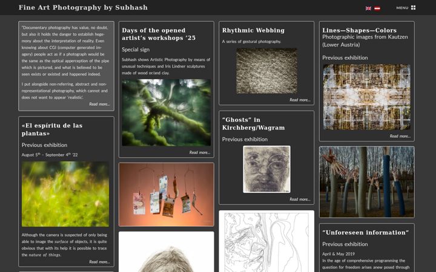
Task: View the gray hair portrait on white
Action: pyautogui.click(x=167, y=252)
